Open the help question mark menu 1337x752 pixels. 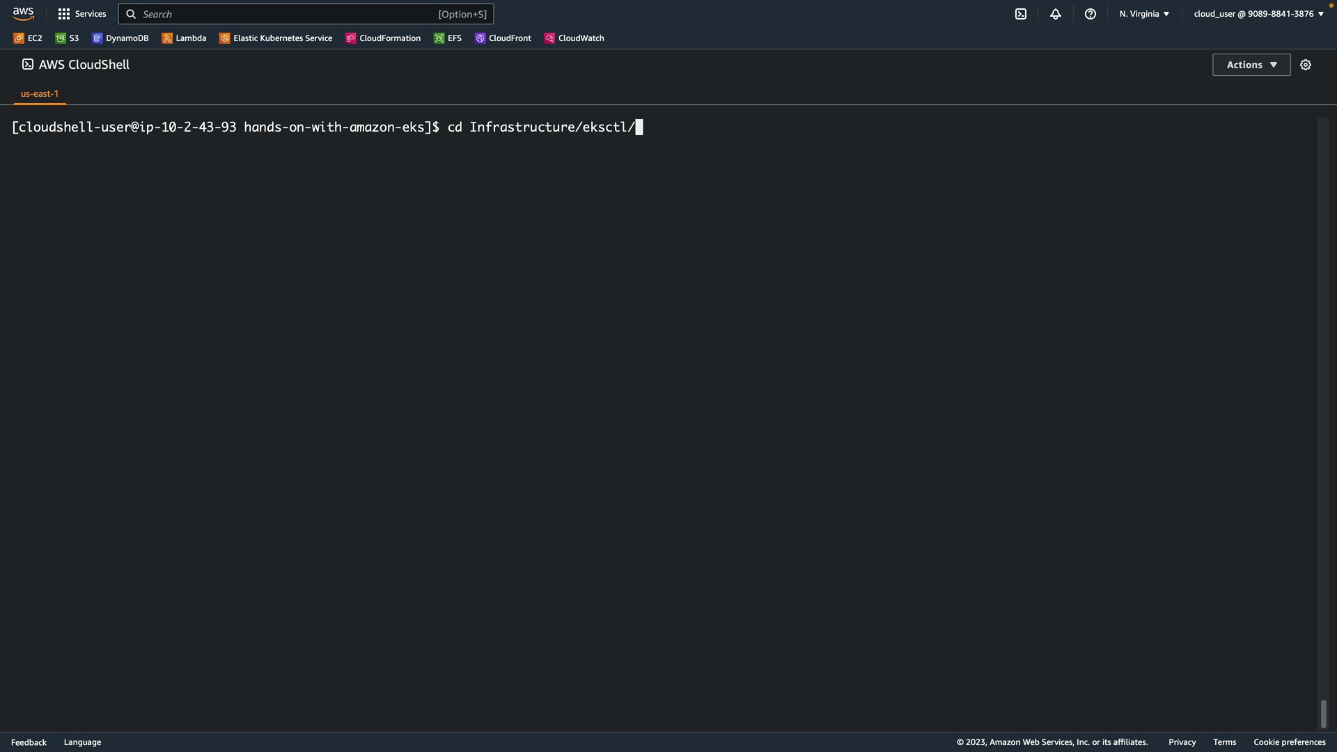[x=1090, y=14]
